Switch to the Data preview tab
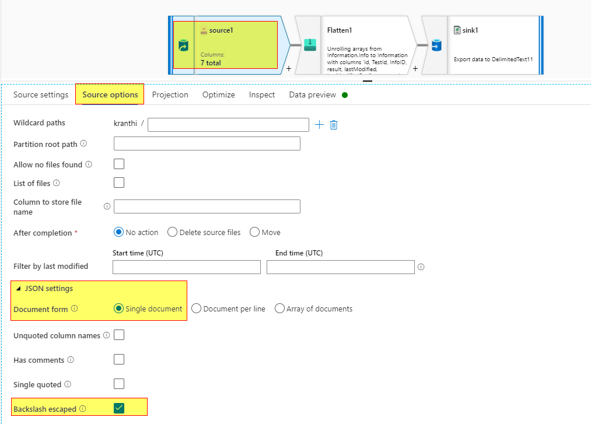This screenshot has height=424, width=591. click(x=313, y=94)
